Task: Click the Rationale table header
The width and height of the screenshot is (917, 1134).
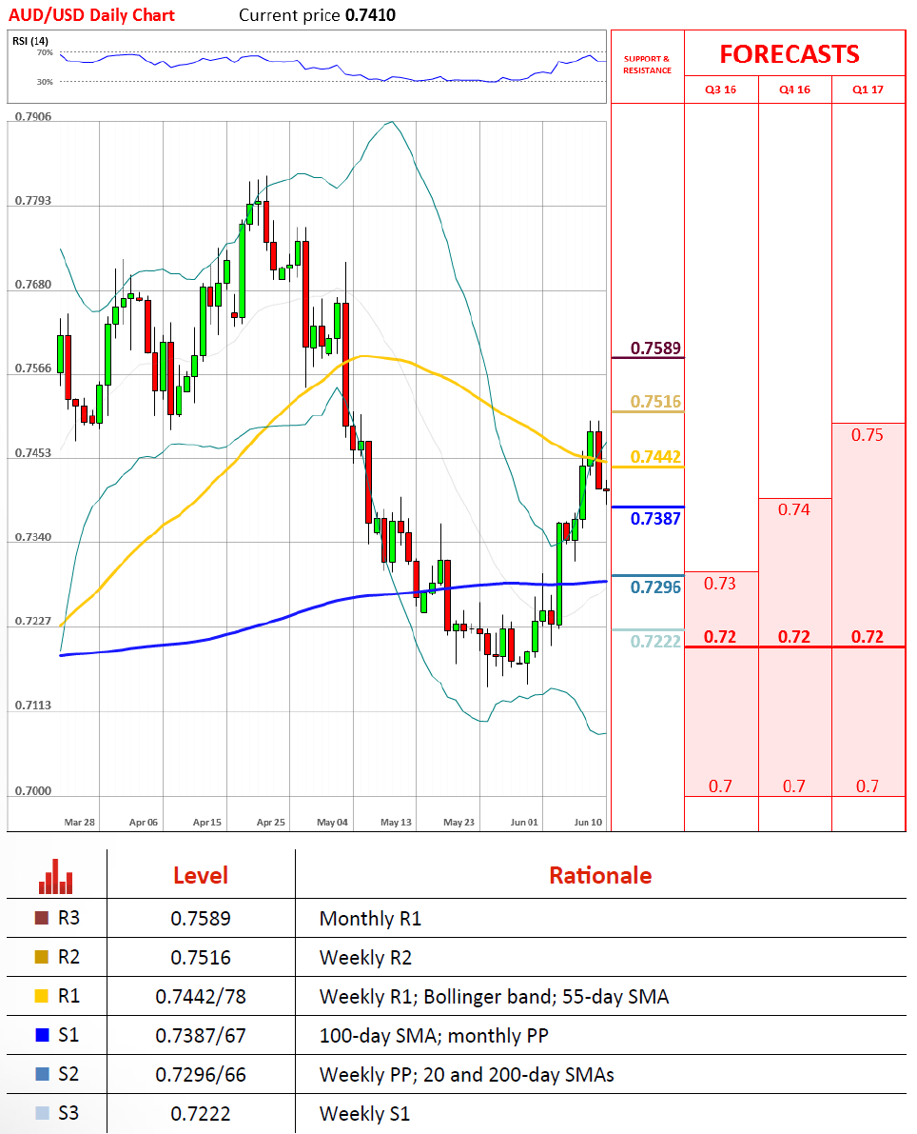Action: click(x=600, y=876)
